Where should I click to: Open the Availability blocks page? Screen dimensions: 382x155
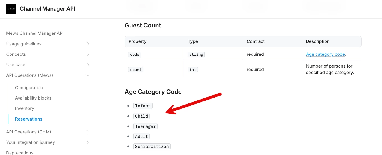tap(33, 98)
